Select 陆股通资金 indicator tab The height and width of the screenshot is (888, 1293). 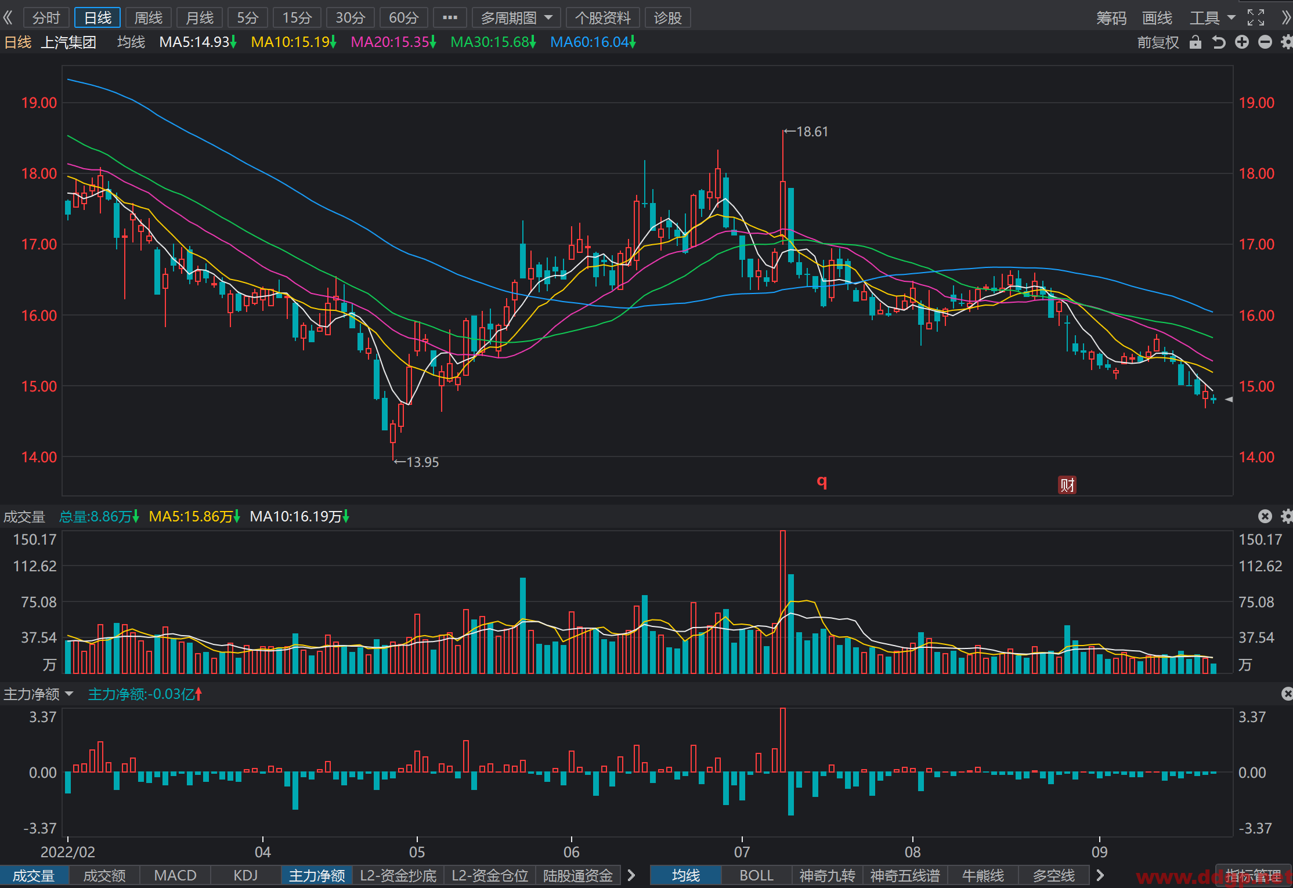click(x=578, y=875)
